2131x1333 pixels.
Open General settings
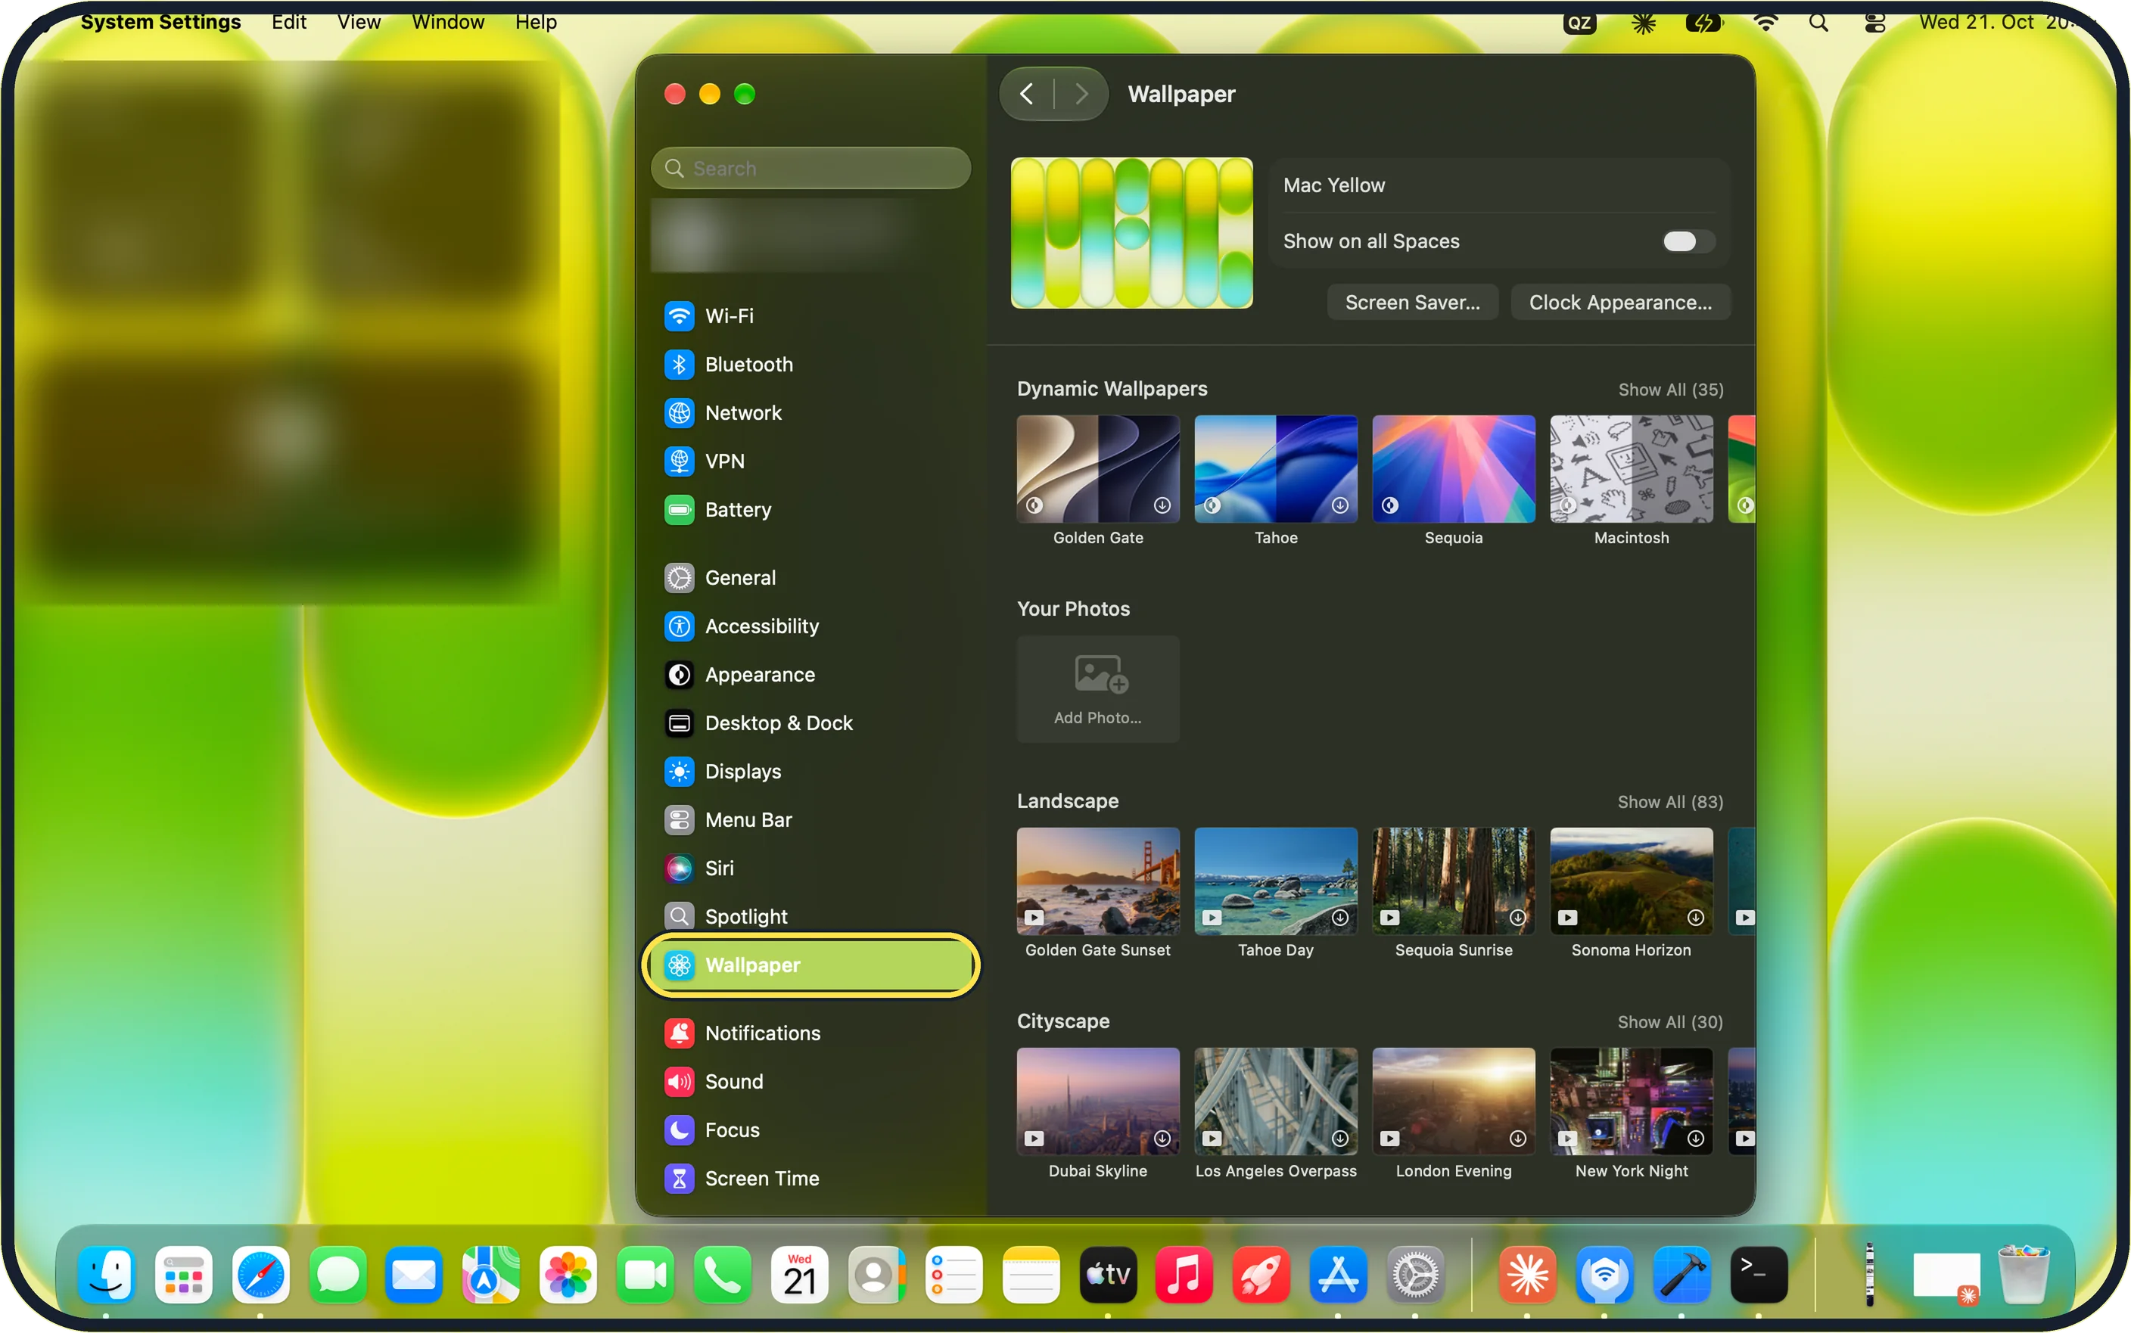(810, 577)
